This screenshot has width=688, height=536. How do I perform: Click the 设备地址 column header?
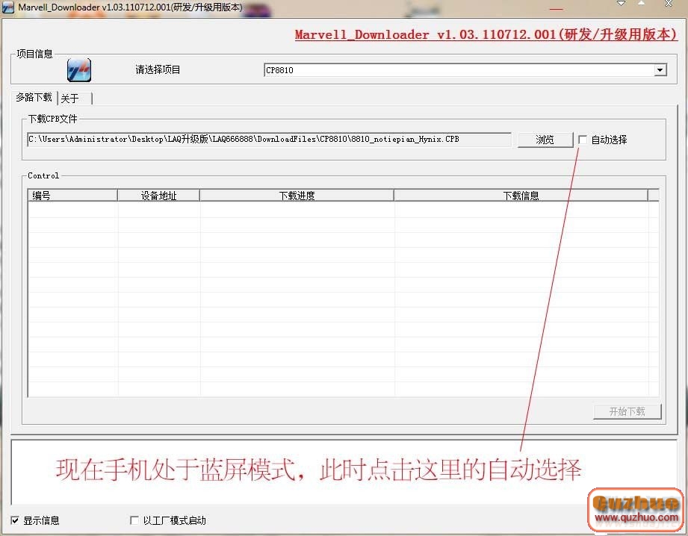click(158, 196)
